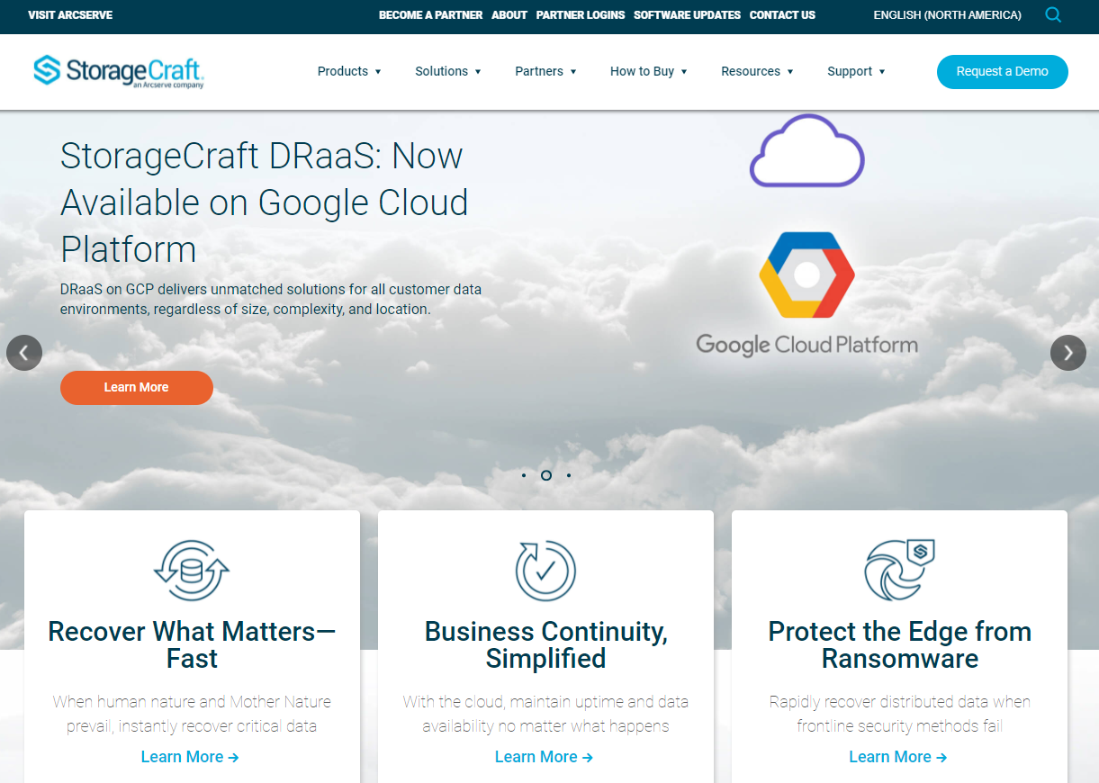
Task: Open Become a Partner link
Action: pos(430,15)
